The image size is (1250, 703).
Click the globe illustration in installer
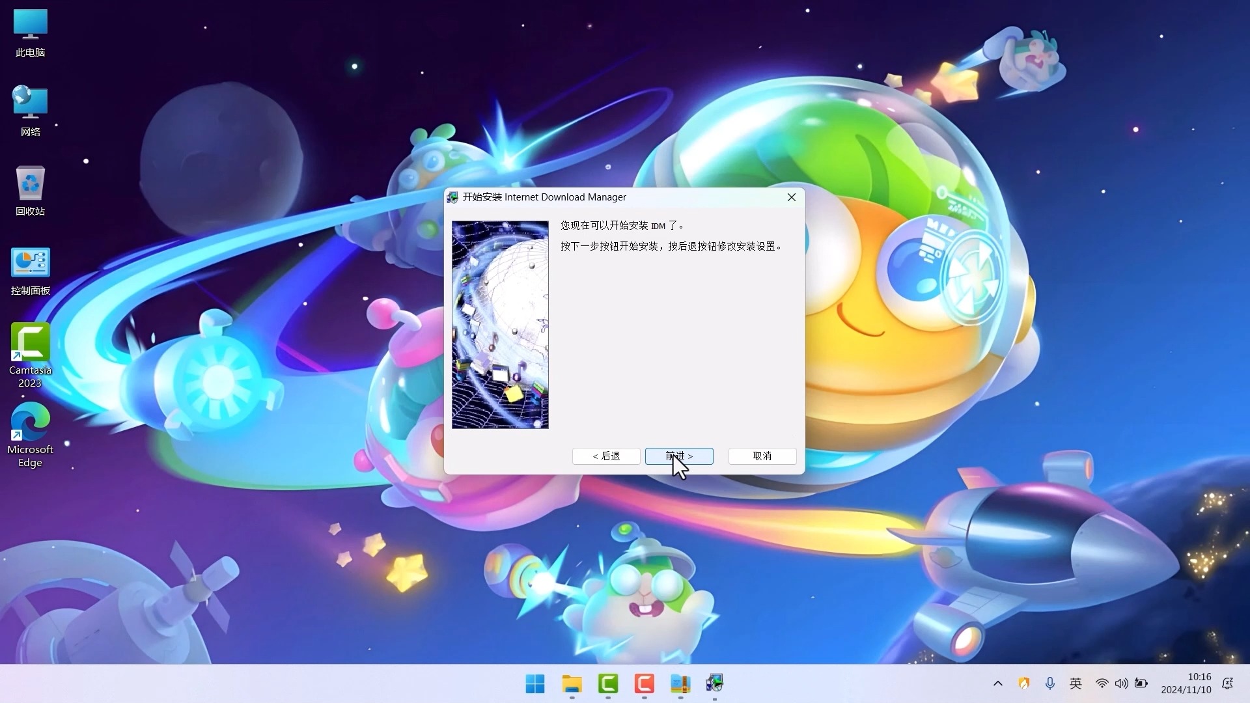point(500,325)
